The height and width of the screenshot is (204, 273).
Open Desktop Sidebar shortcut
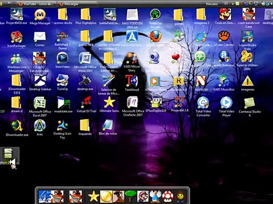click(40, 80)
